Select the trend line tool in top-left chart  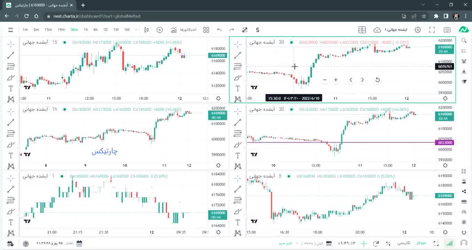[x=11, y=55]
